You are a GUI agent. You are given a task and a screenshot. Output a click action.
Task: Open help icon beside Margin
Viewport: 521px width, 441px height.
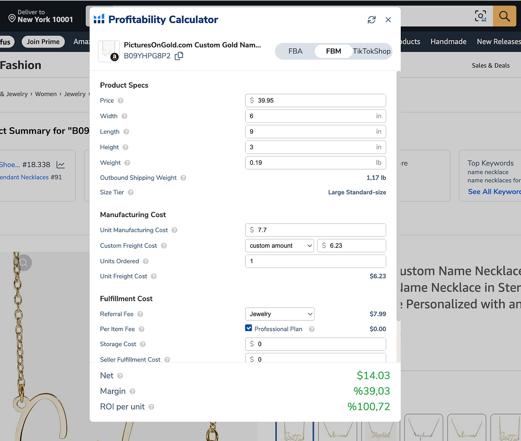tap(132, 391)
